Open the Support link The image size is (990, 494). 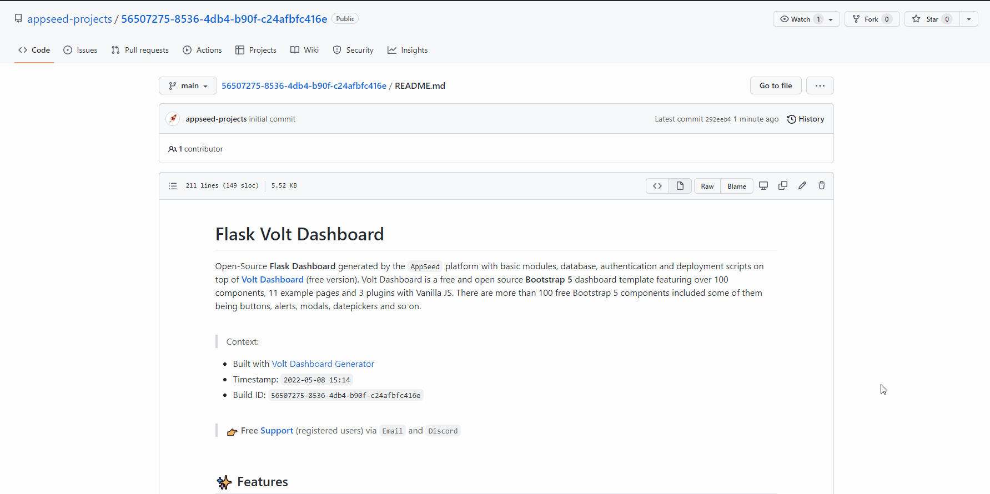(x=277, y=431)
